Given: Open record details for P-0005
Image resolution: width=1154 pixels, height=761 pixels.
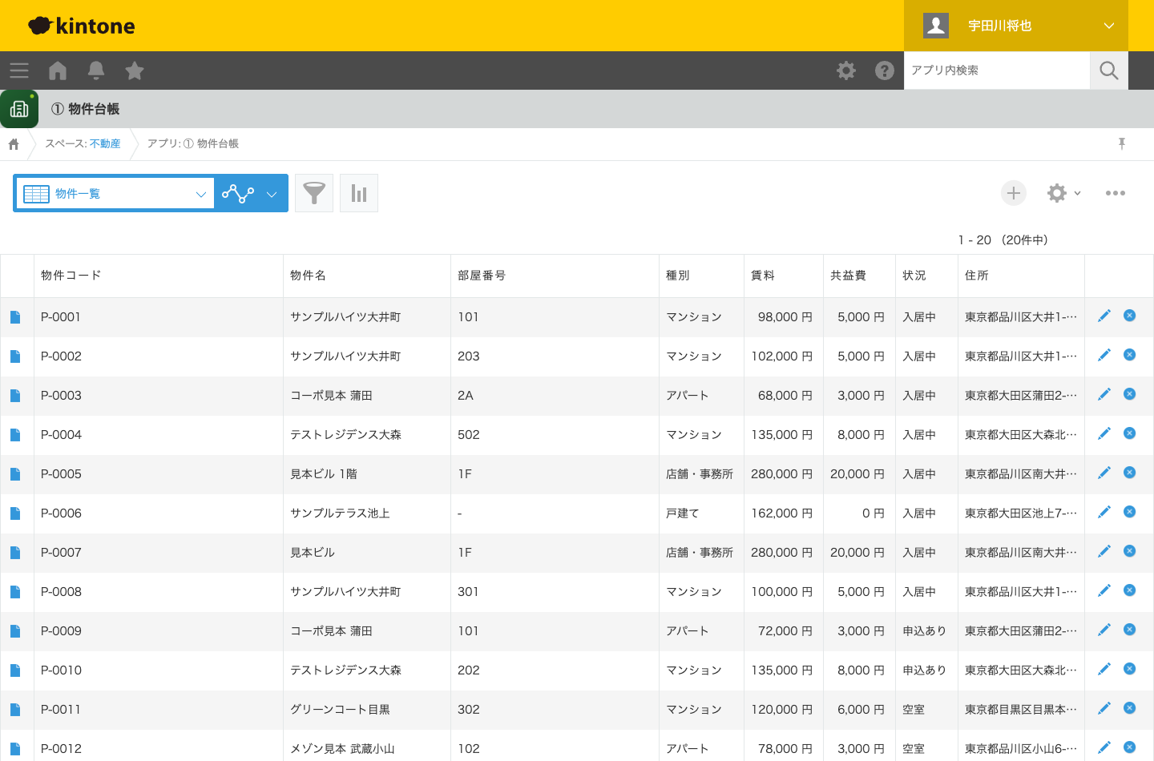Looking at the screenshot, I should pyautogui.click(x=15, y=474).
